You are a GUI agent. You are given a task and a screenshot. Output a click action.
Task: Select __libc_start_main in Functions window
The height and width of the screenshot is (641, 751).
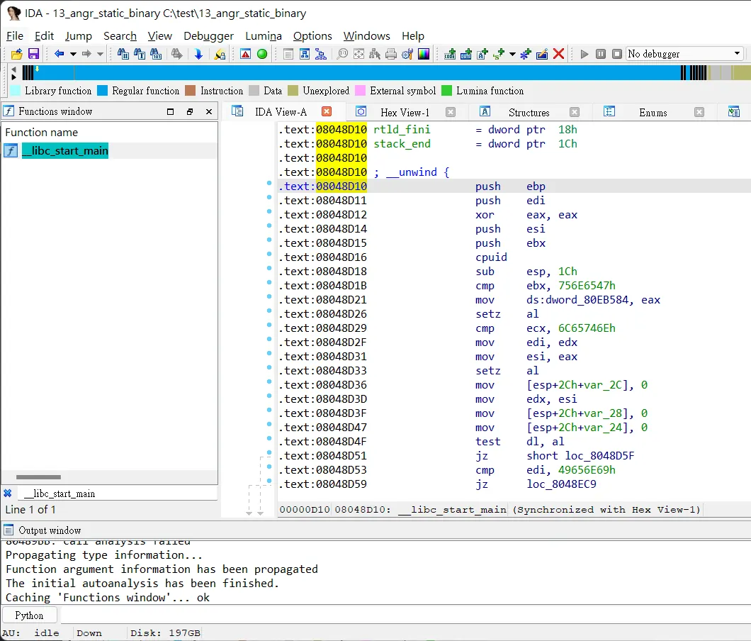pos(65,150)
